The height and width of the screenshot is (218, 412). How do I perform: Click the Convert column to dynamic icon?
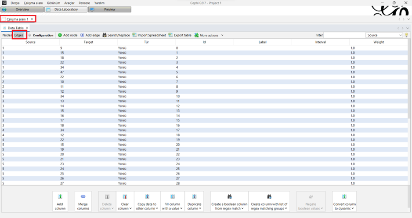(344, 196)
